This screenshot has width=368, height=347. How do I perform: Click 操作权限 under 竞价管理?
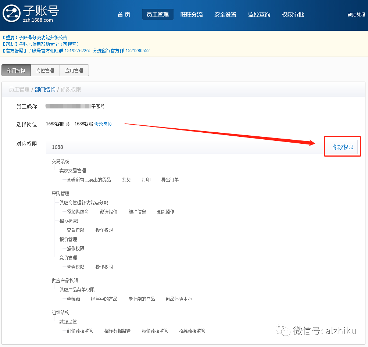(x=104, y=267)
